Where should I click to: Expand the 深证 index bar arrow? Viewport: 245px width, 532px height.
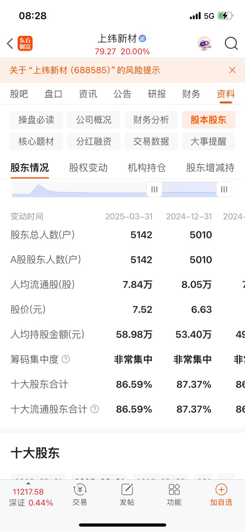point(28,483)
